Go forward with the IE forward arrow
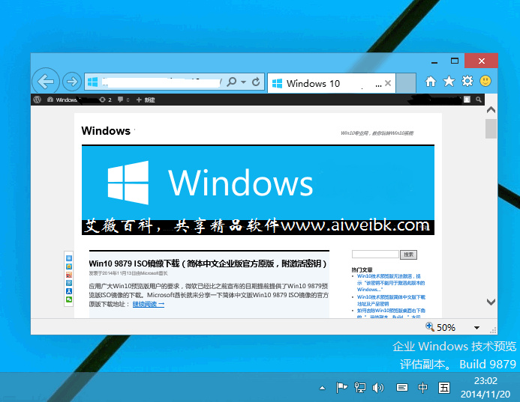 [72, 82]
